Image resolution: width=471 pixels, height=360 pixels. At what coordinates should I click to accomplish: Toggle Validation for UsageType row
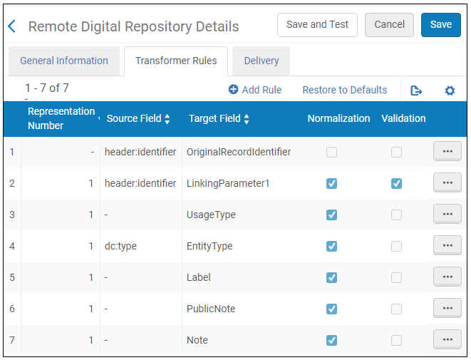(x=396, y=215)
